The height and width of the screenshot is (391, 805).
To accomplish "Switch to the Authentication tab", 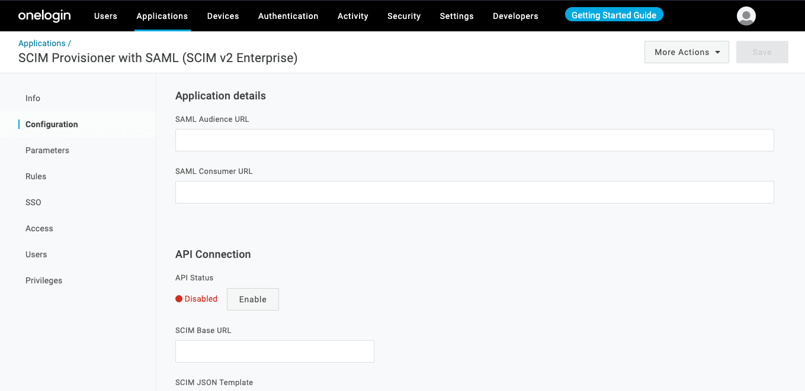I will pyautogui.click(x=288, y=16).
